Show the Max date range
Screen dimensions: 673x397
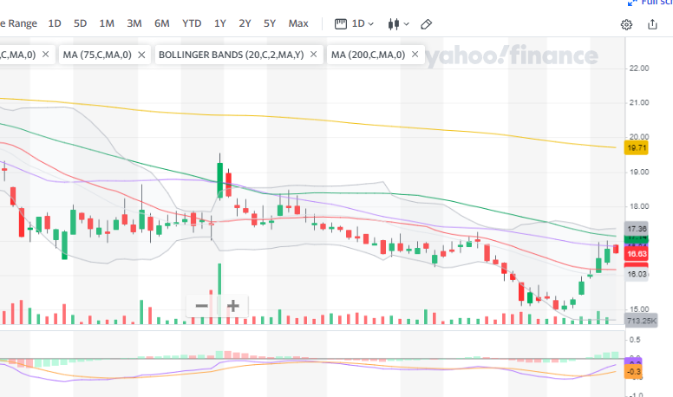(x=298, y=23)
